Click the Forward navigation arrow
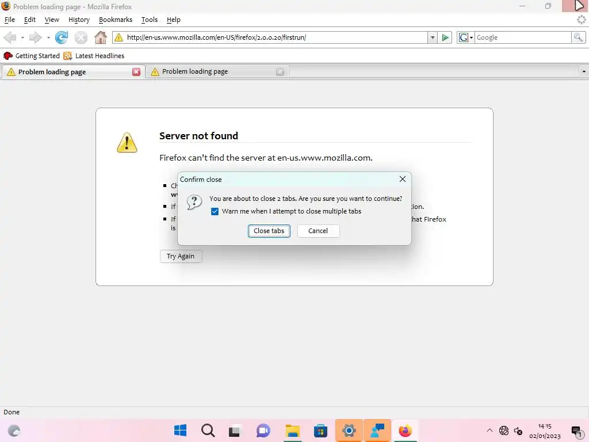 36,37
